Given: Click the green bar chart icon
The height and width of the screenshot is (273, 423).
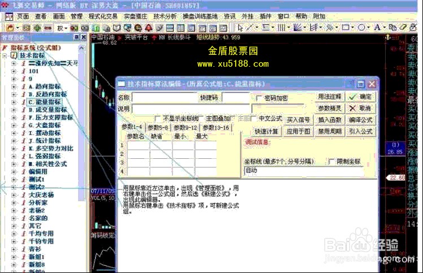Looking at the screenshot, I should 96,28.
